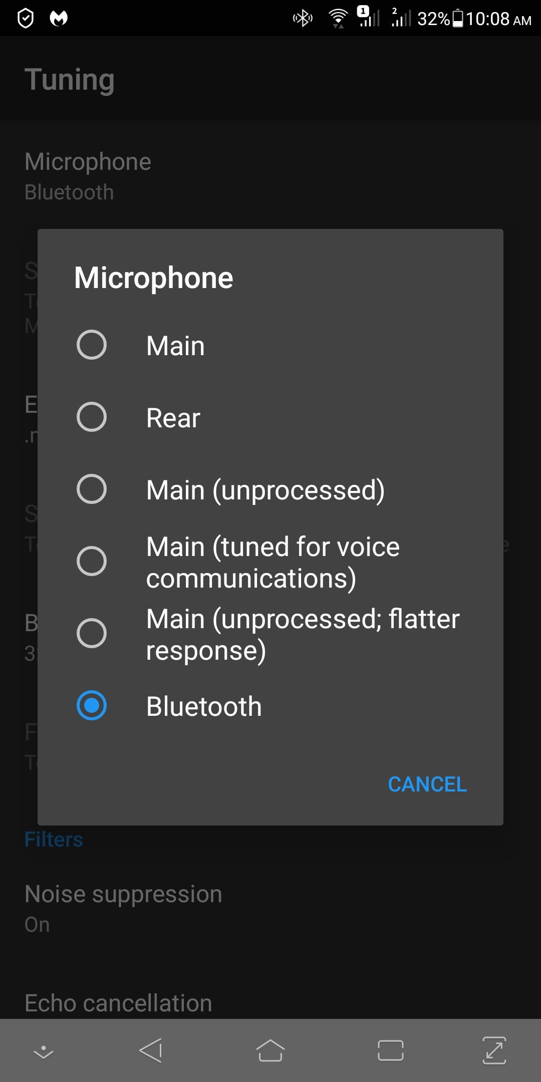The height and width of the screenshot is (1082, 541).
Task: Open the recent apps square icon
Action: tap(390, 1050)
